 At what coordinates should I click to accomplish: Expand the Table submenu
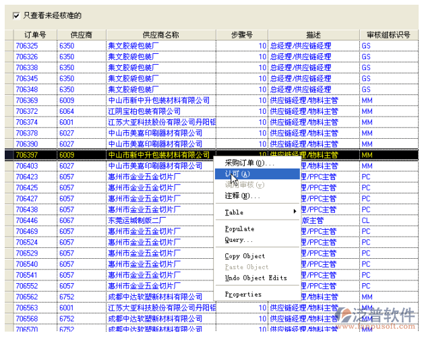tap(260, 212)
